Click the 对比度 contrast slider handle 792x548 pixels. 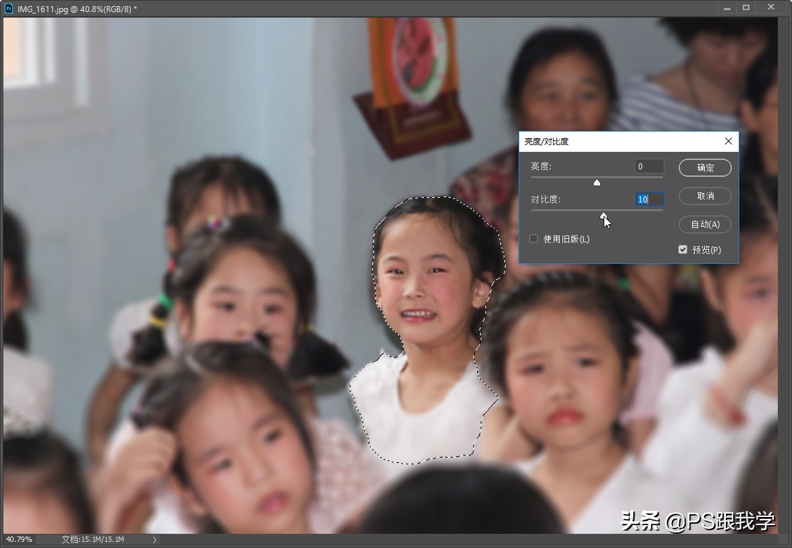click(604, 216)
